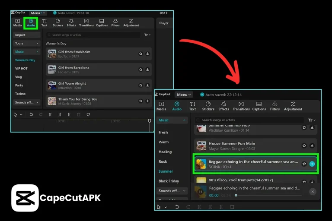Open Adjustment in the lower-right window
This screenshot has height=221, width=332.
coord(293,106)
